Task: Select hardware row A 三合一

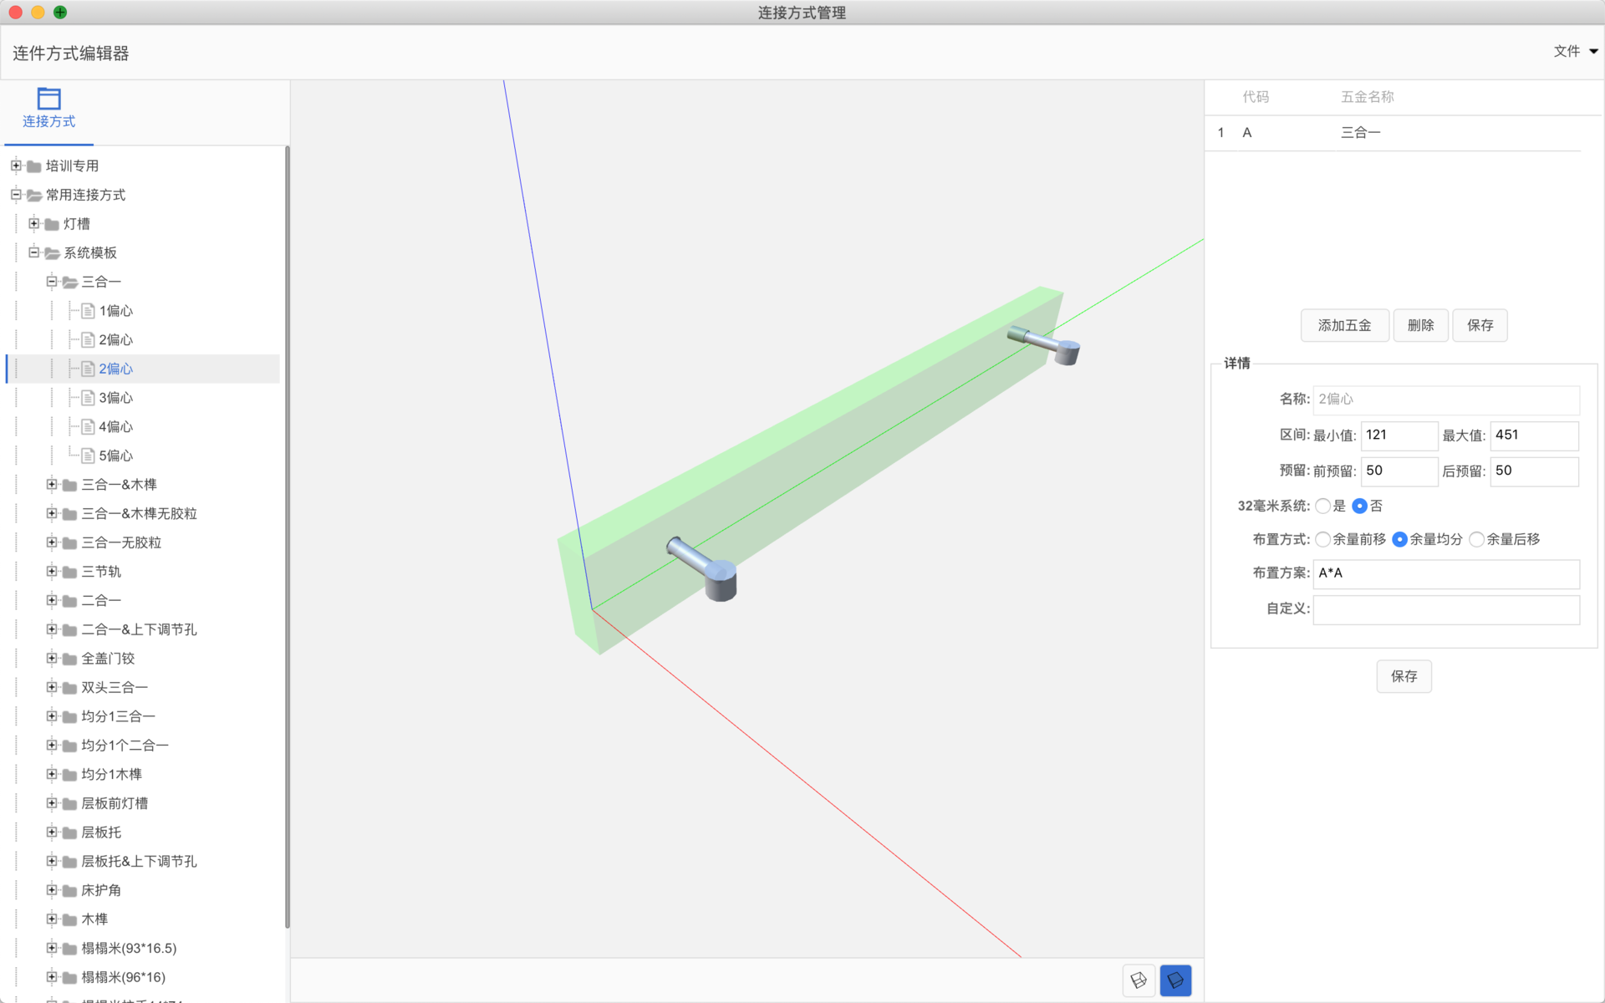Action: 1359,133
